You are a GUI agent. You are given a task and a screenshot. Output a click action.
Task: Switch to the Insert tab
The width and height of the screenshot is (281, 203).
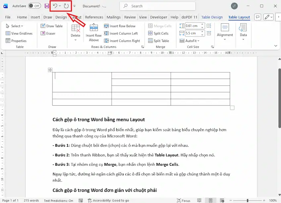pyautogui.click(x=35, y=17)
